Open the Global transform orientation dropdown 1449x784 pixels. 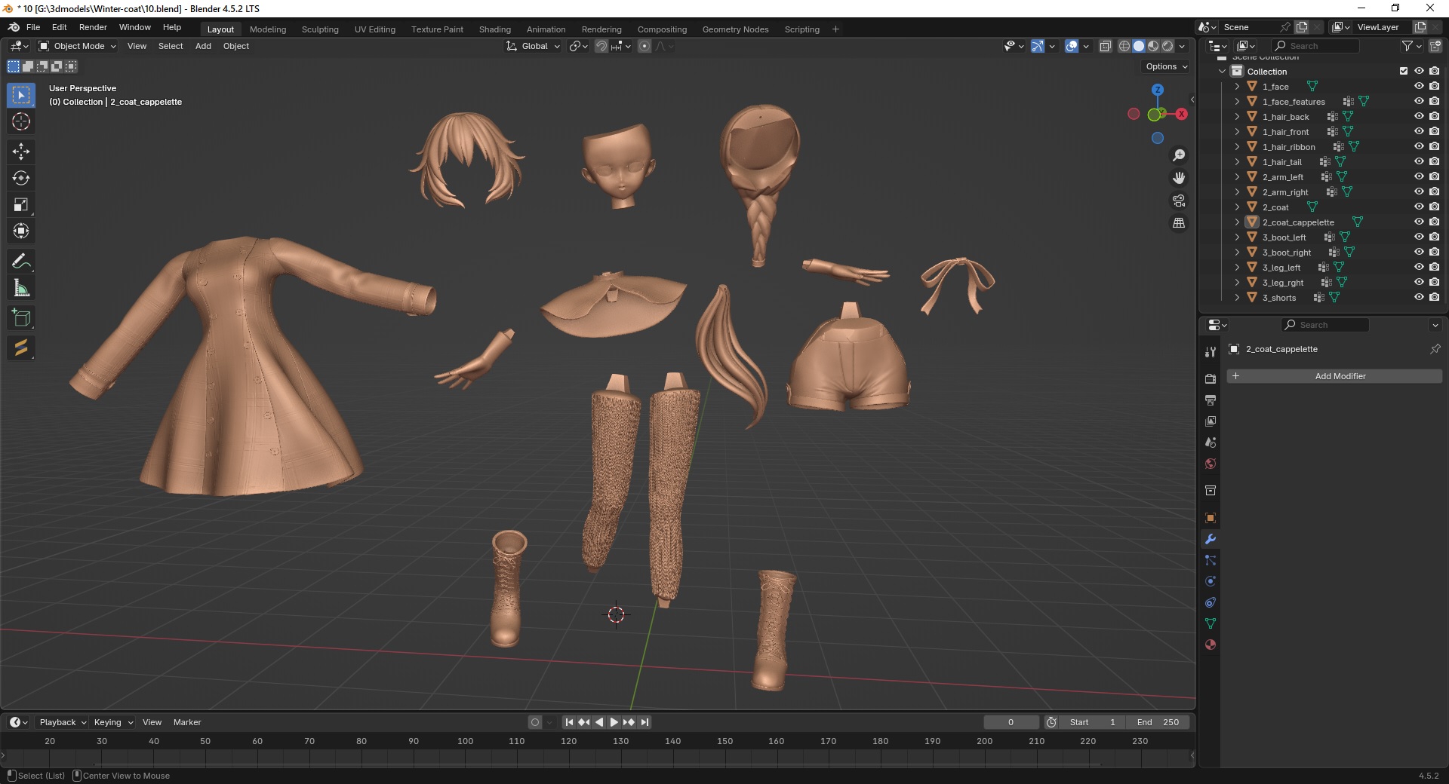(534, 46)
